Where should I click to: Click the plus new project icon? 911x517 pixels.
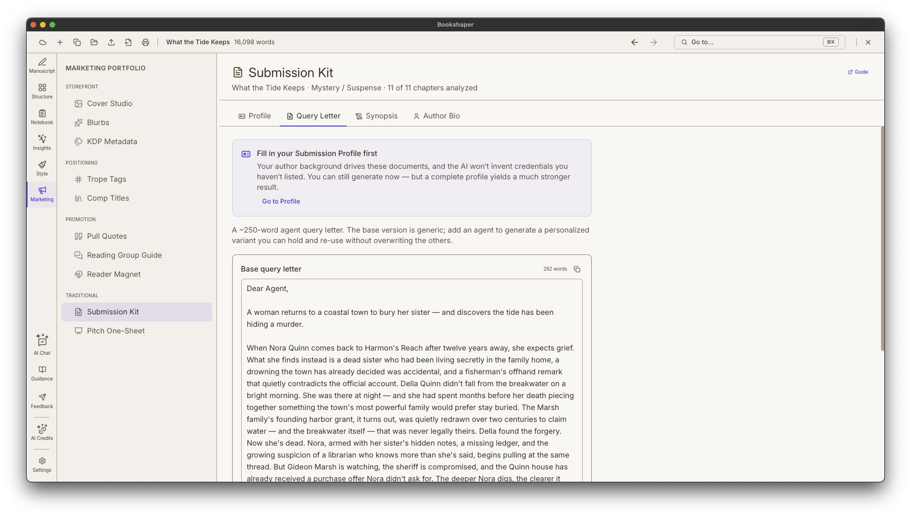(x=60, y=42)
